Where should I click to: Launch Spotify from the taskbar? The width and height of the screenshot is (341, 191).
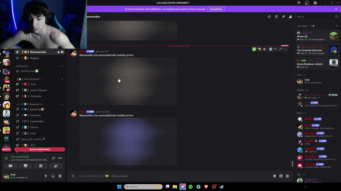pos(190,187)
